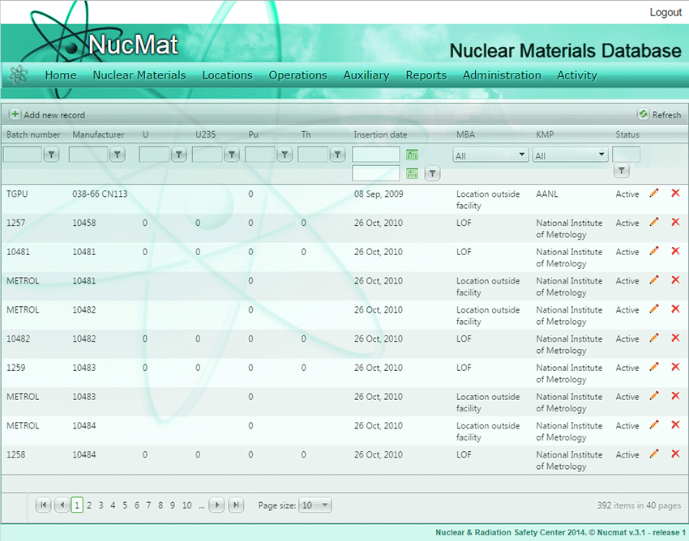Viewport: 689px width, 541px height.
Task: Click the Pu column filter funnel icon
Action: (x=285, y=154)
